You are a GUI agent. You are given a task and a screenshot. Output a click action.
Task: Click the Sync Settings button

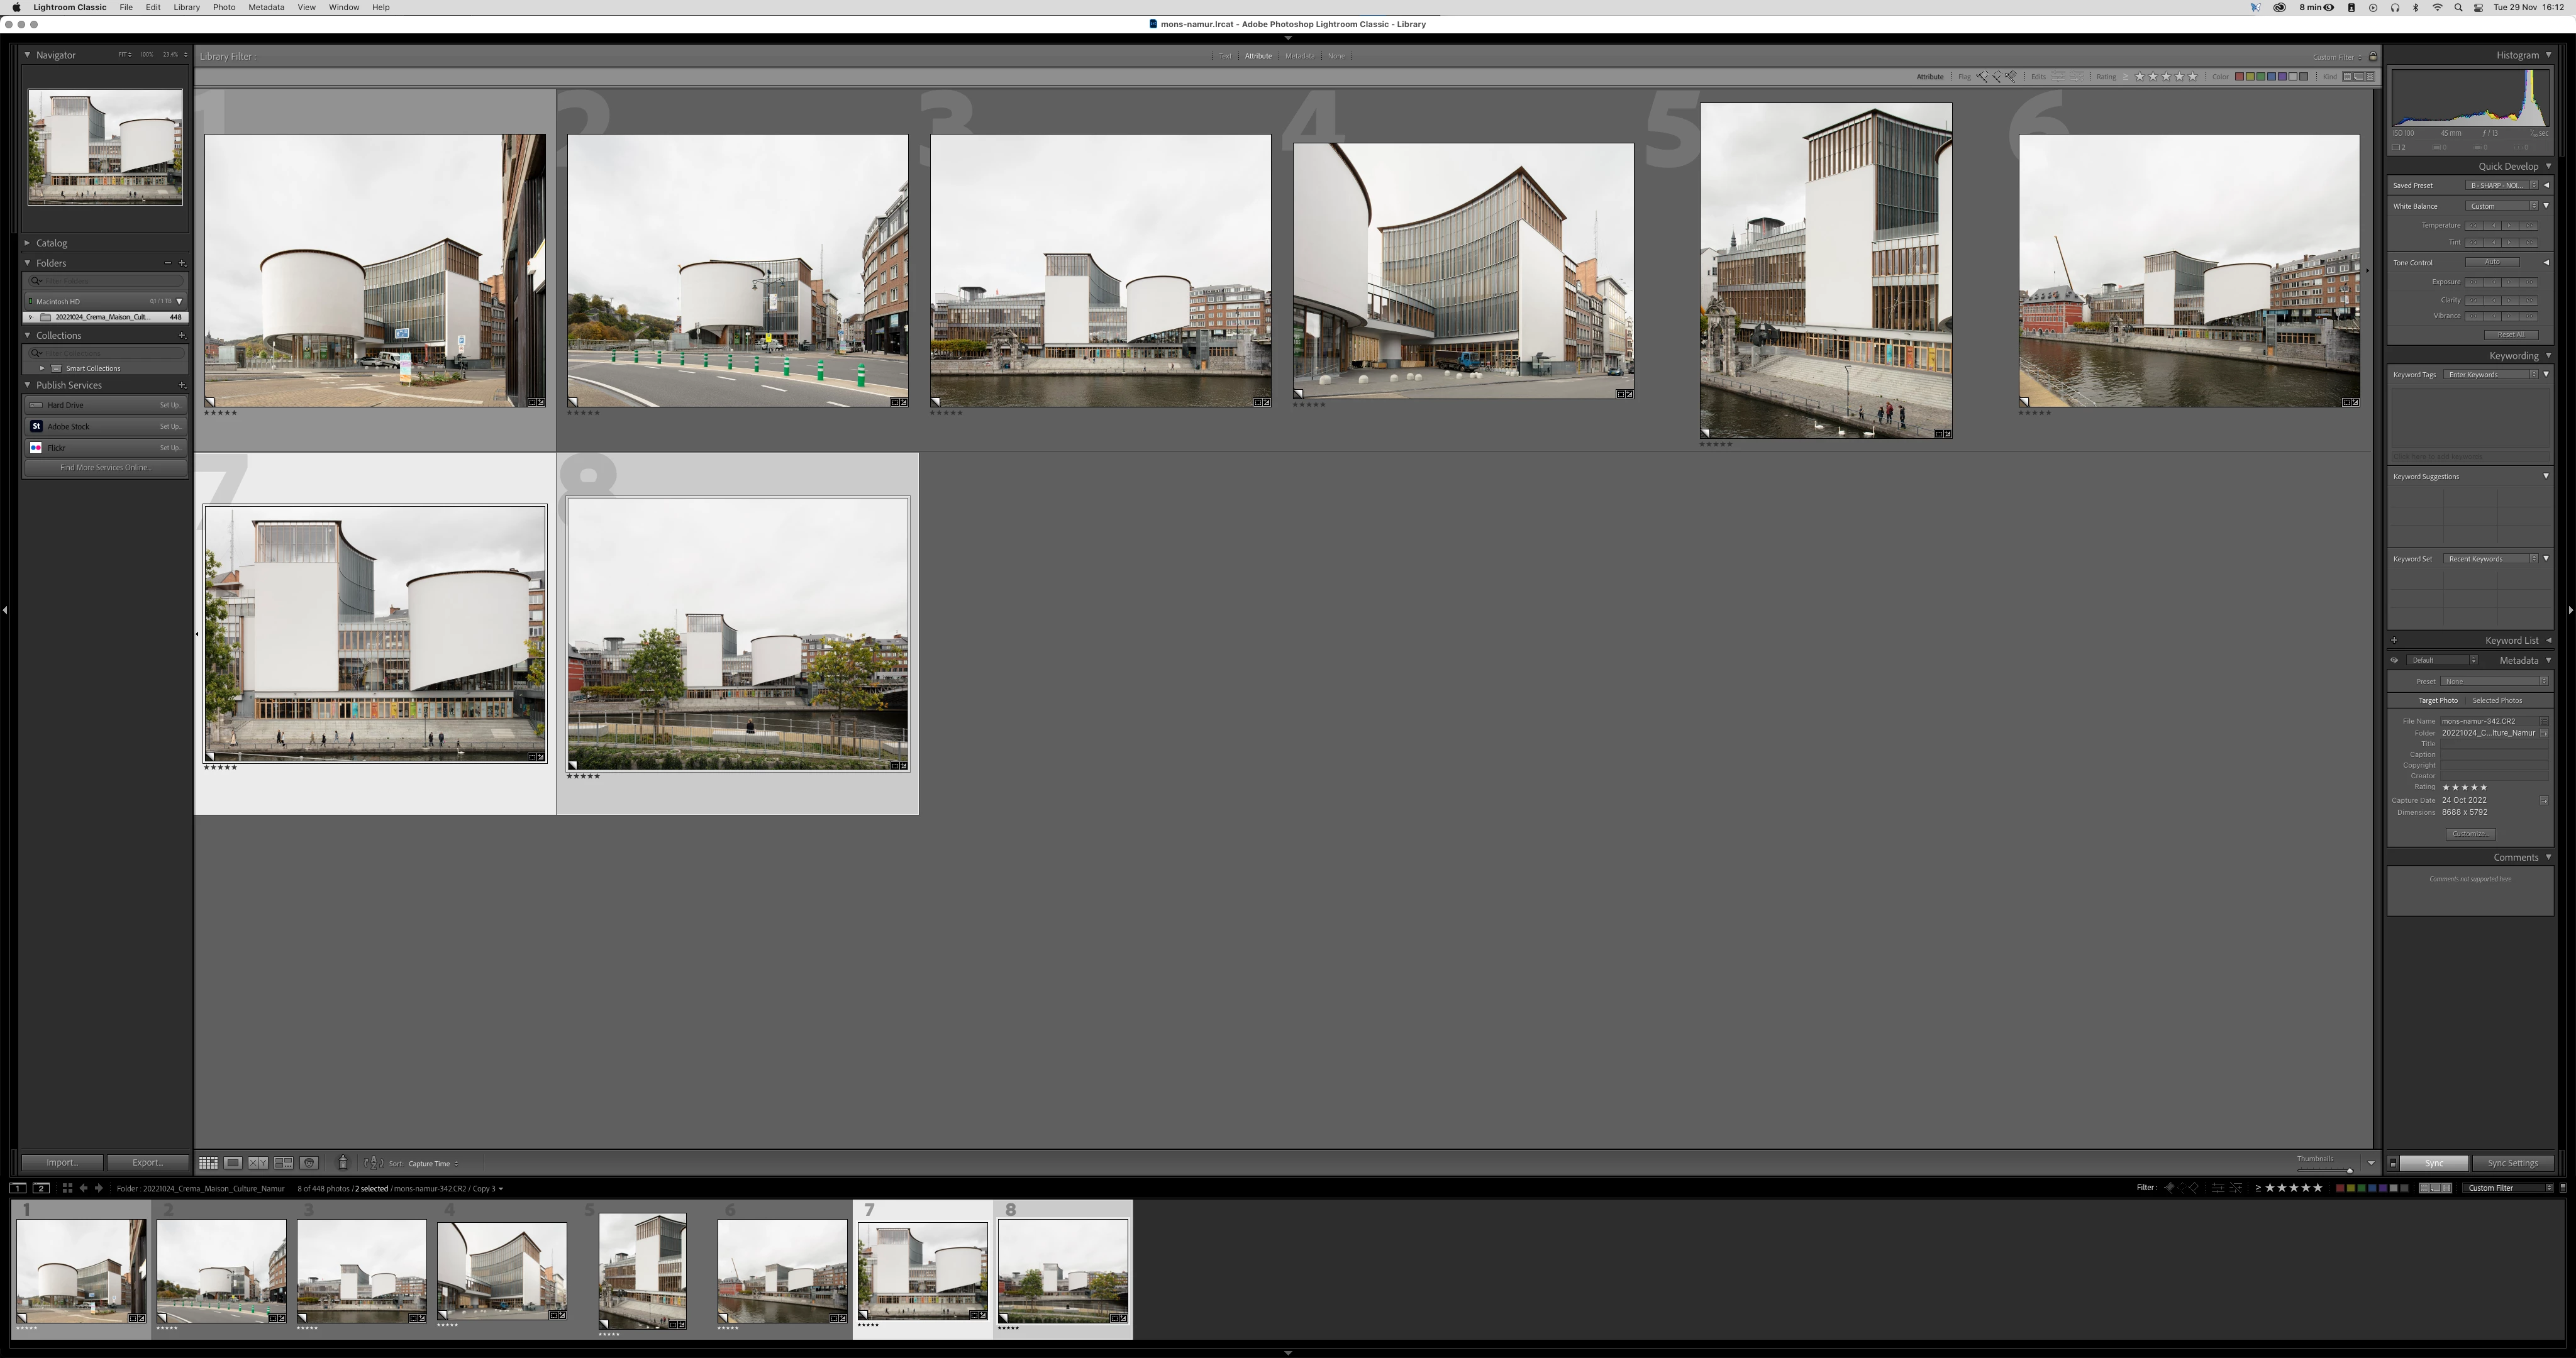point(2512,1163)
